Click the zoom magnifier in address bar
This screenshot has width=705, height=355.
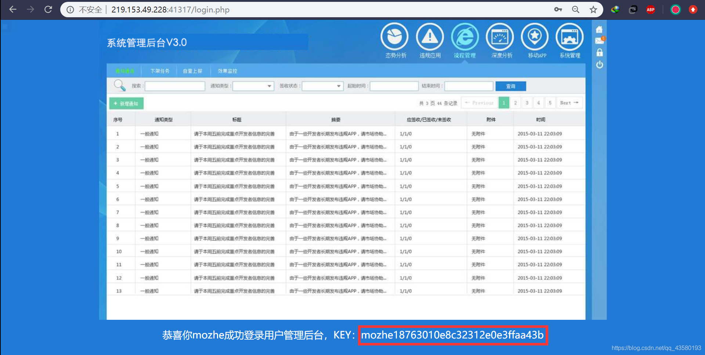[x=576, y=10]
